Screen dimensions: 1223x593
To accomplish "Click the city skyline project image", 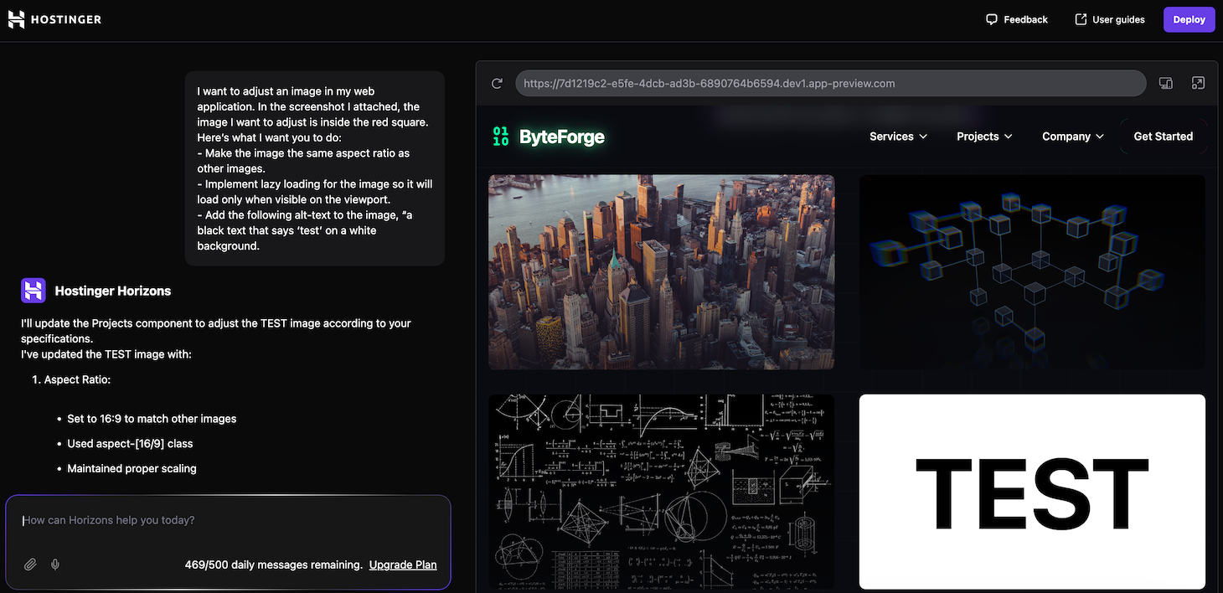I will [x=661, y=271].
